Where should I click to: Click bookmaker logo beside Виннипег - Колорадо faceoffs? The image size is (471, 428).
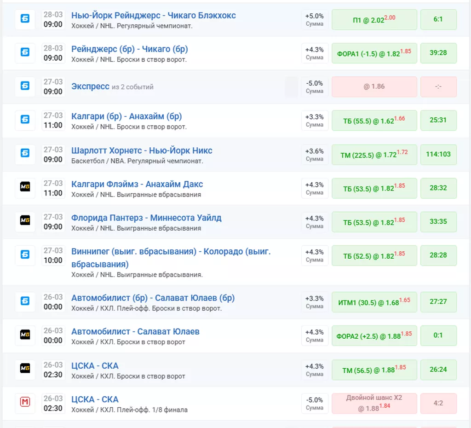[x=25, y=255]
